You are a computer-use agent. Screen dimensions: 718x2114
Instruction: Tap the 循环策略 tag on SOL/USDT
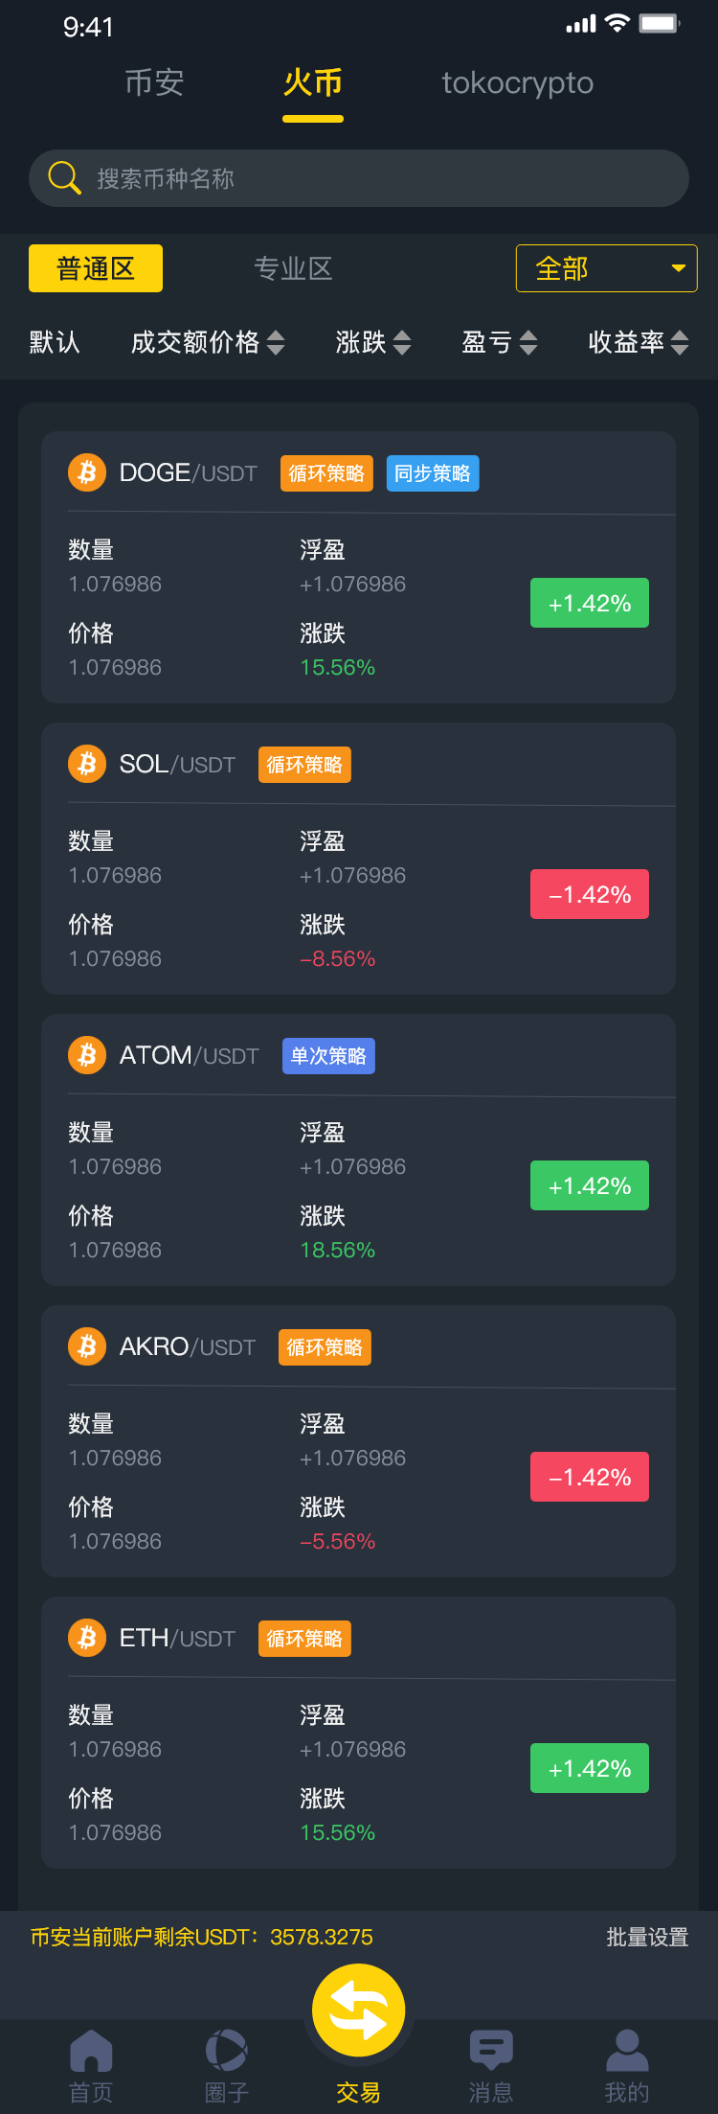tap(304, 765)
